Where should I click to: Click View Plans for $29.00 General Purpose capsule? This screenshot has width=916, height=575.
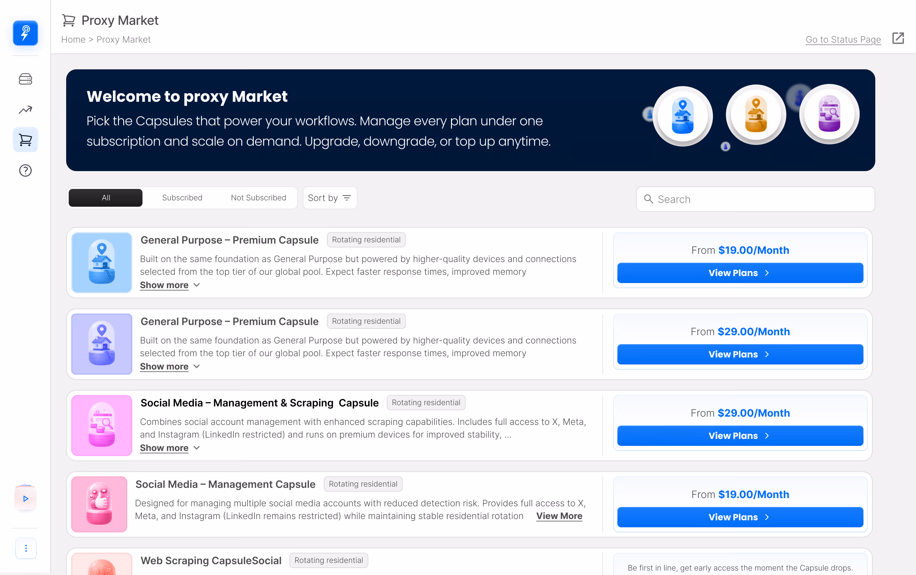(x=740, y=354)
